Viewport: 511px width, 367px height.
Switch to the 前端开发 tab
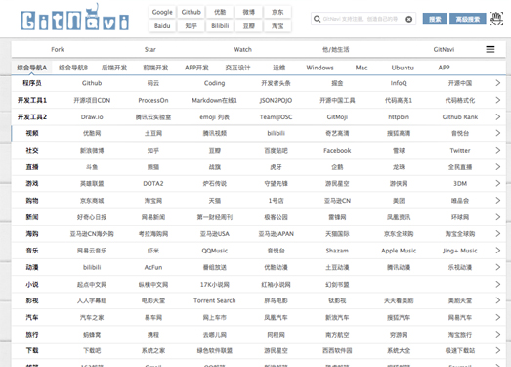[155, 68]
